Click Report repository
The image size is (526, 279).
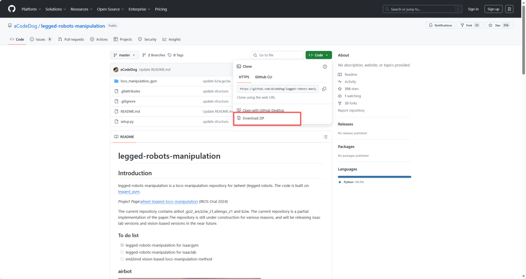pyautogui.click(x=351, y=111)
